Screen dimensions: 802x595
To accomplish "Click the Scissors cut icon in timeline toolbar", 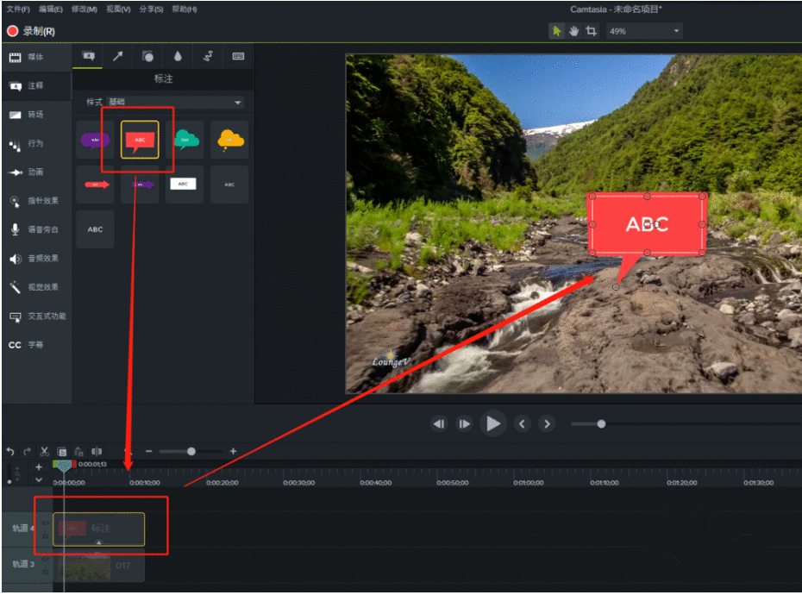I will [44, 451].
